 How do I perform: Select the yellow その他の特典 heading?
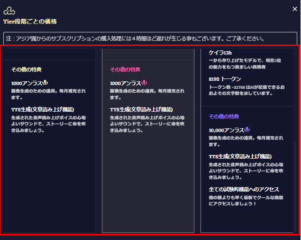click(x=27, y=70)
